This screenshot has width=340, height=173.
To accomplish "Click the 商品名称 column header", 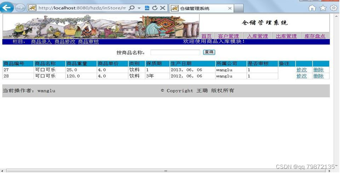I will pos(50,64).
